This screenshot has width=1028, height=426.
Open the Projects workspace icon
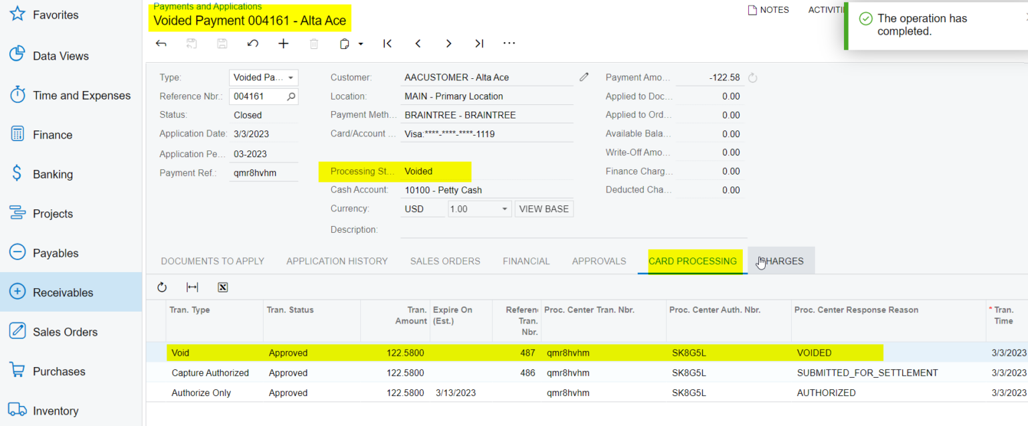(x=17, y=213)
